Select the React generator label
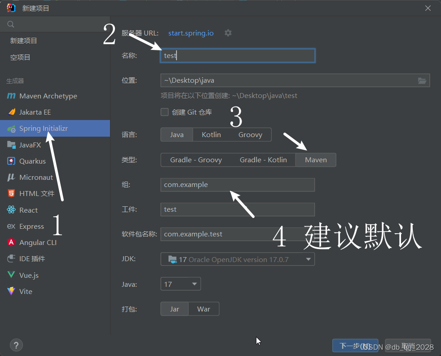441x356 pixels. [x=28, y=210]
